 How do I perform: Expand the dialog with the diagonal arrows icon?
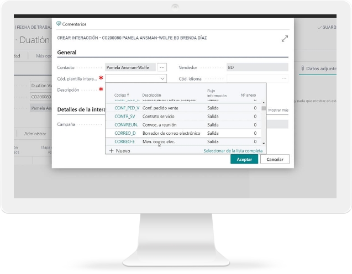285,39
